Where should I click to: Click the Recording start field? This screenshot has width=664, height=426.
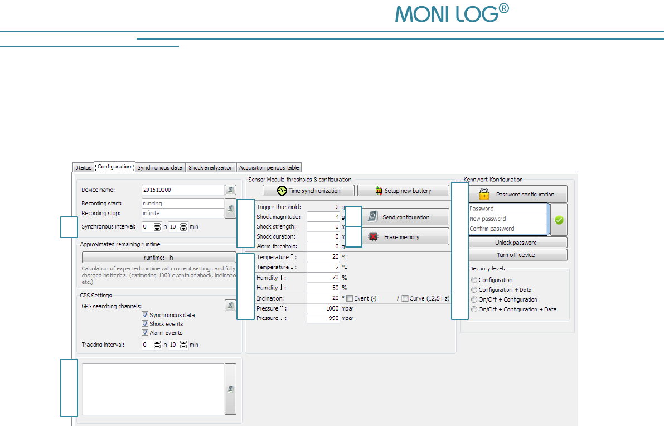(x=183, y=204)
